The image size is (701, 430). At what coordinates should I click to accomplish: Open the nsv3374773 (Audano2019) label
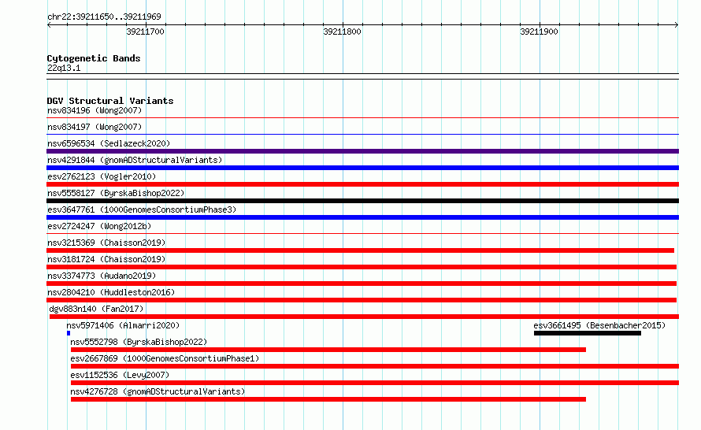point(102,276)
